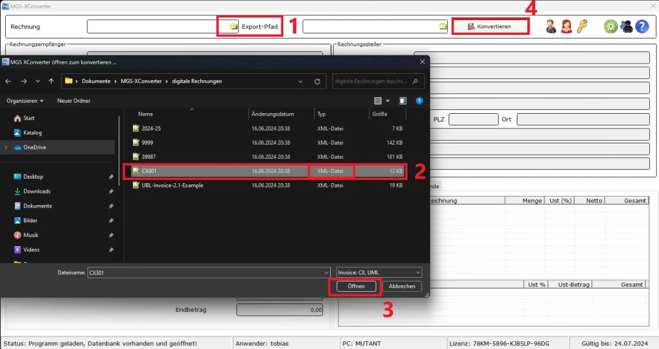Screen dimensions: 659x349
Task: Click the blue question mark help icon
Action: (x=642, y=26)
